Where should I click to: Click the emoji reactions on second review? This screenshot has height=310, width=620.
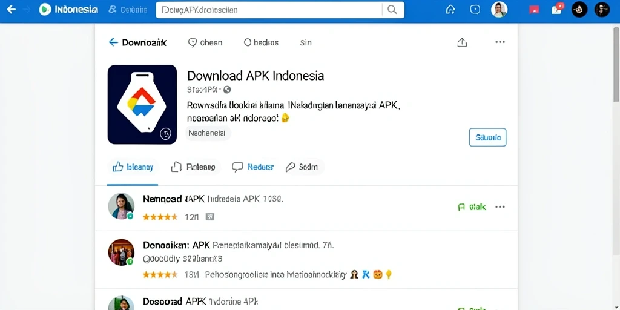pyautogui.click(x=371, y=274)
